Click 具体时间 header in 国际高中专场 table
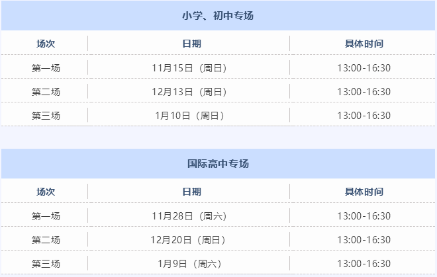The height and width of the screenshot is (277, 437). 364,192
